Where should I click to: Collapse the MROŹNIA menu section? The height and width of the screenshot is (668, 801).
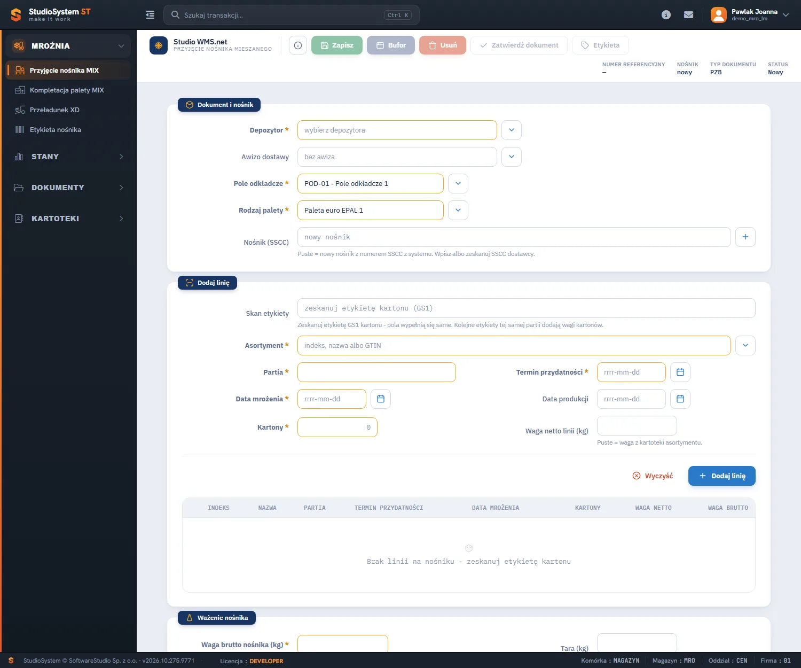click(x=68, y=46)
